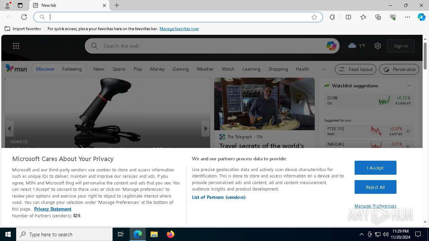Close the New tab tab
429x241 pixels.
click(104, 5)
